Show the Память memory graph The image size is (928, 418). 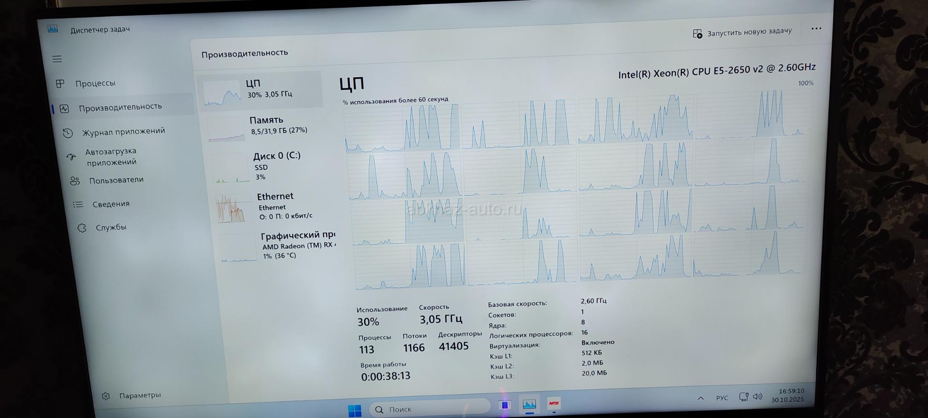coord(266,126)
